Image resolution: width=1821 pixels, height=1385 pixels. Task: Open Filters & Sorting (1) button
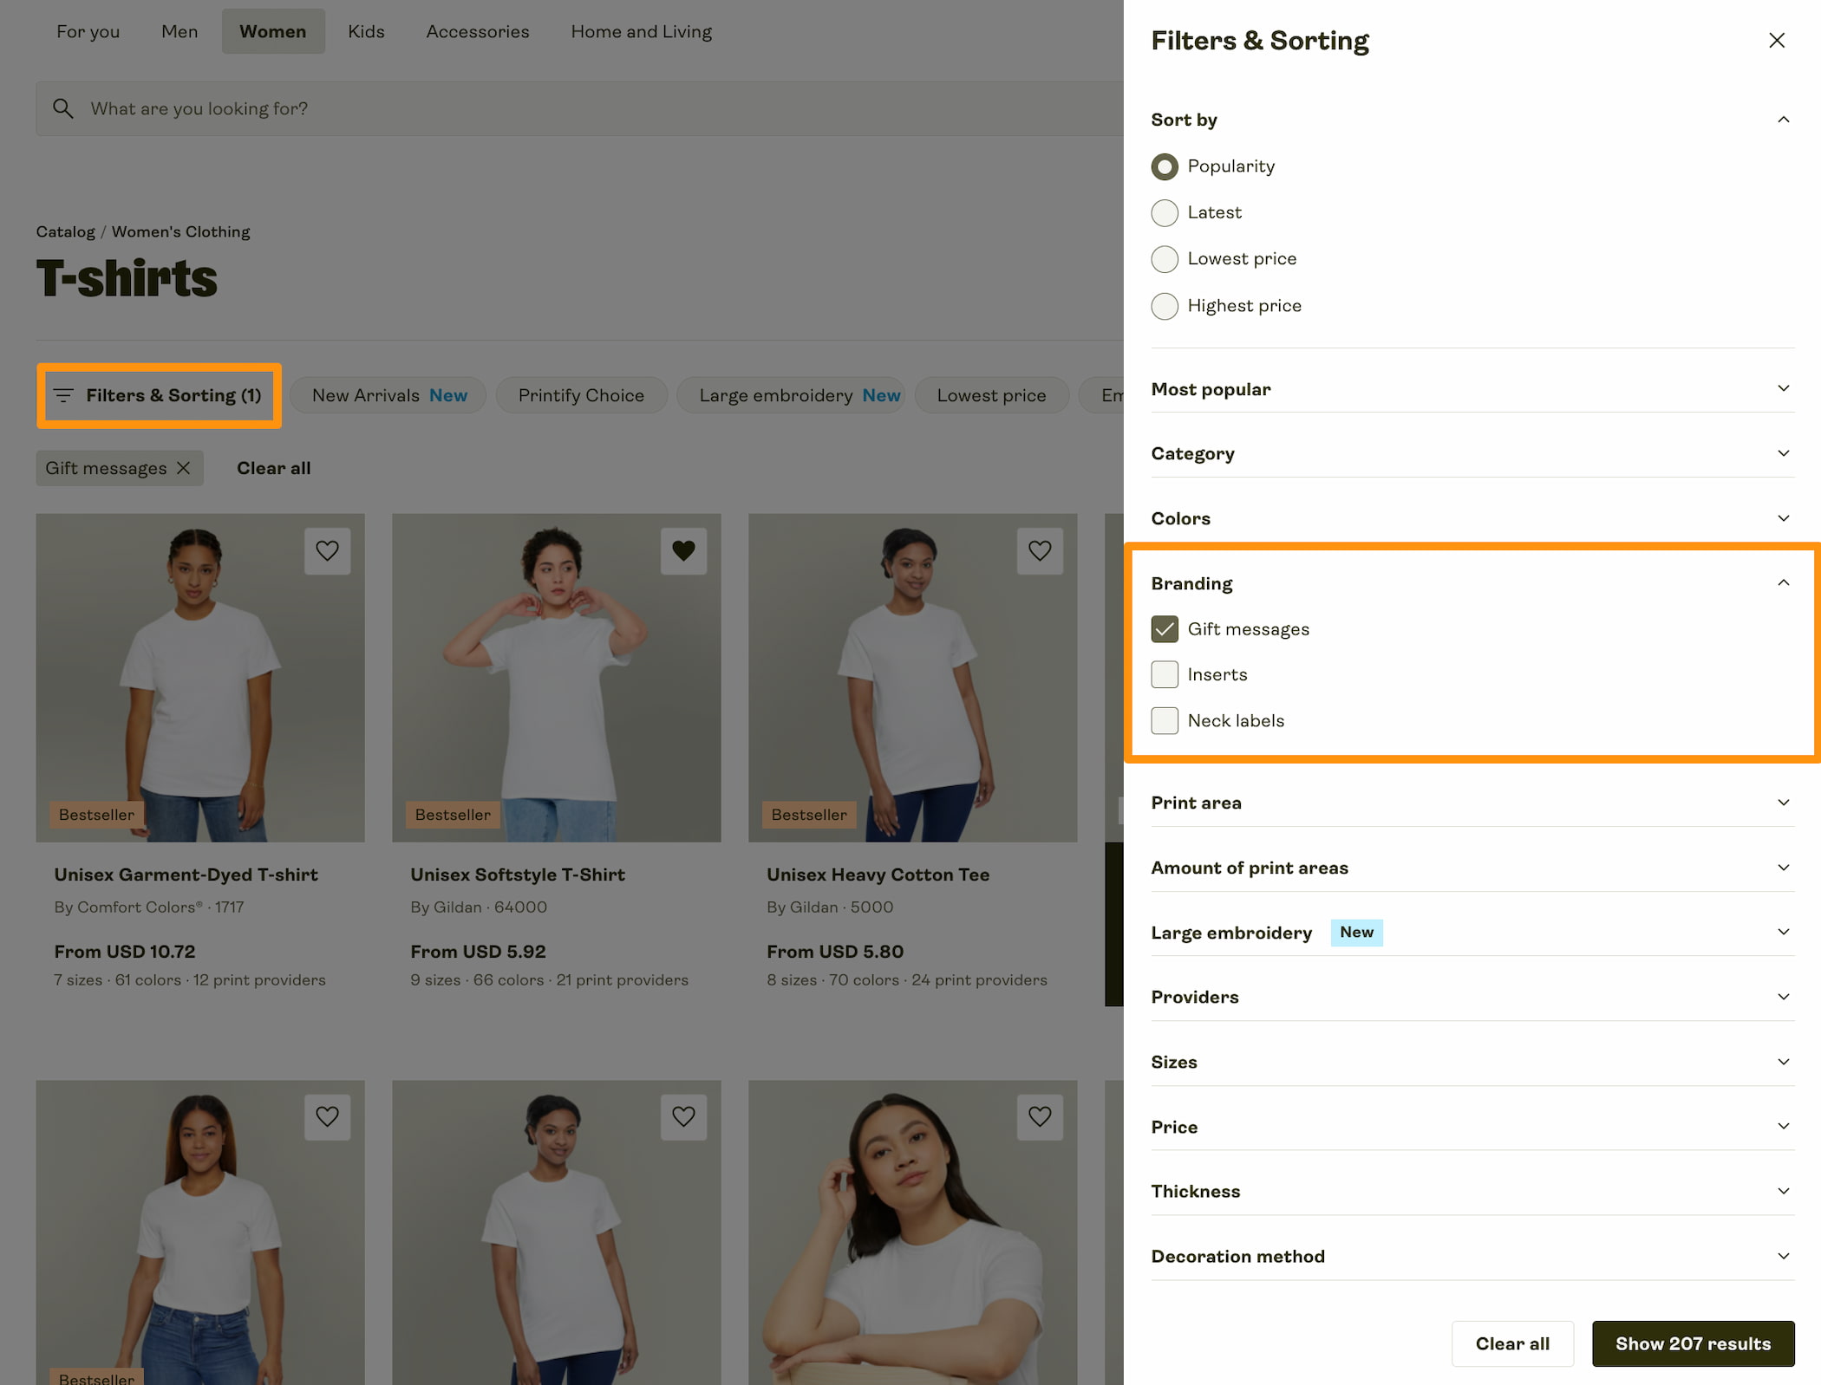click(159, 395)
